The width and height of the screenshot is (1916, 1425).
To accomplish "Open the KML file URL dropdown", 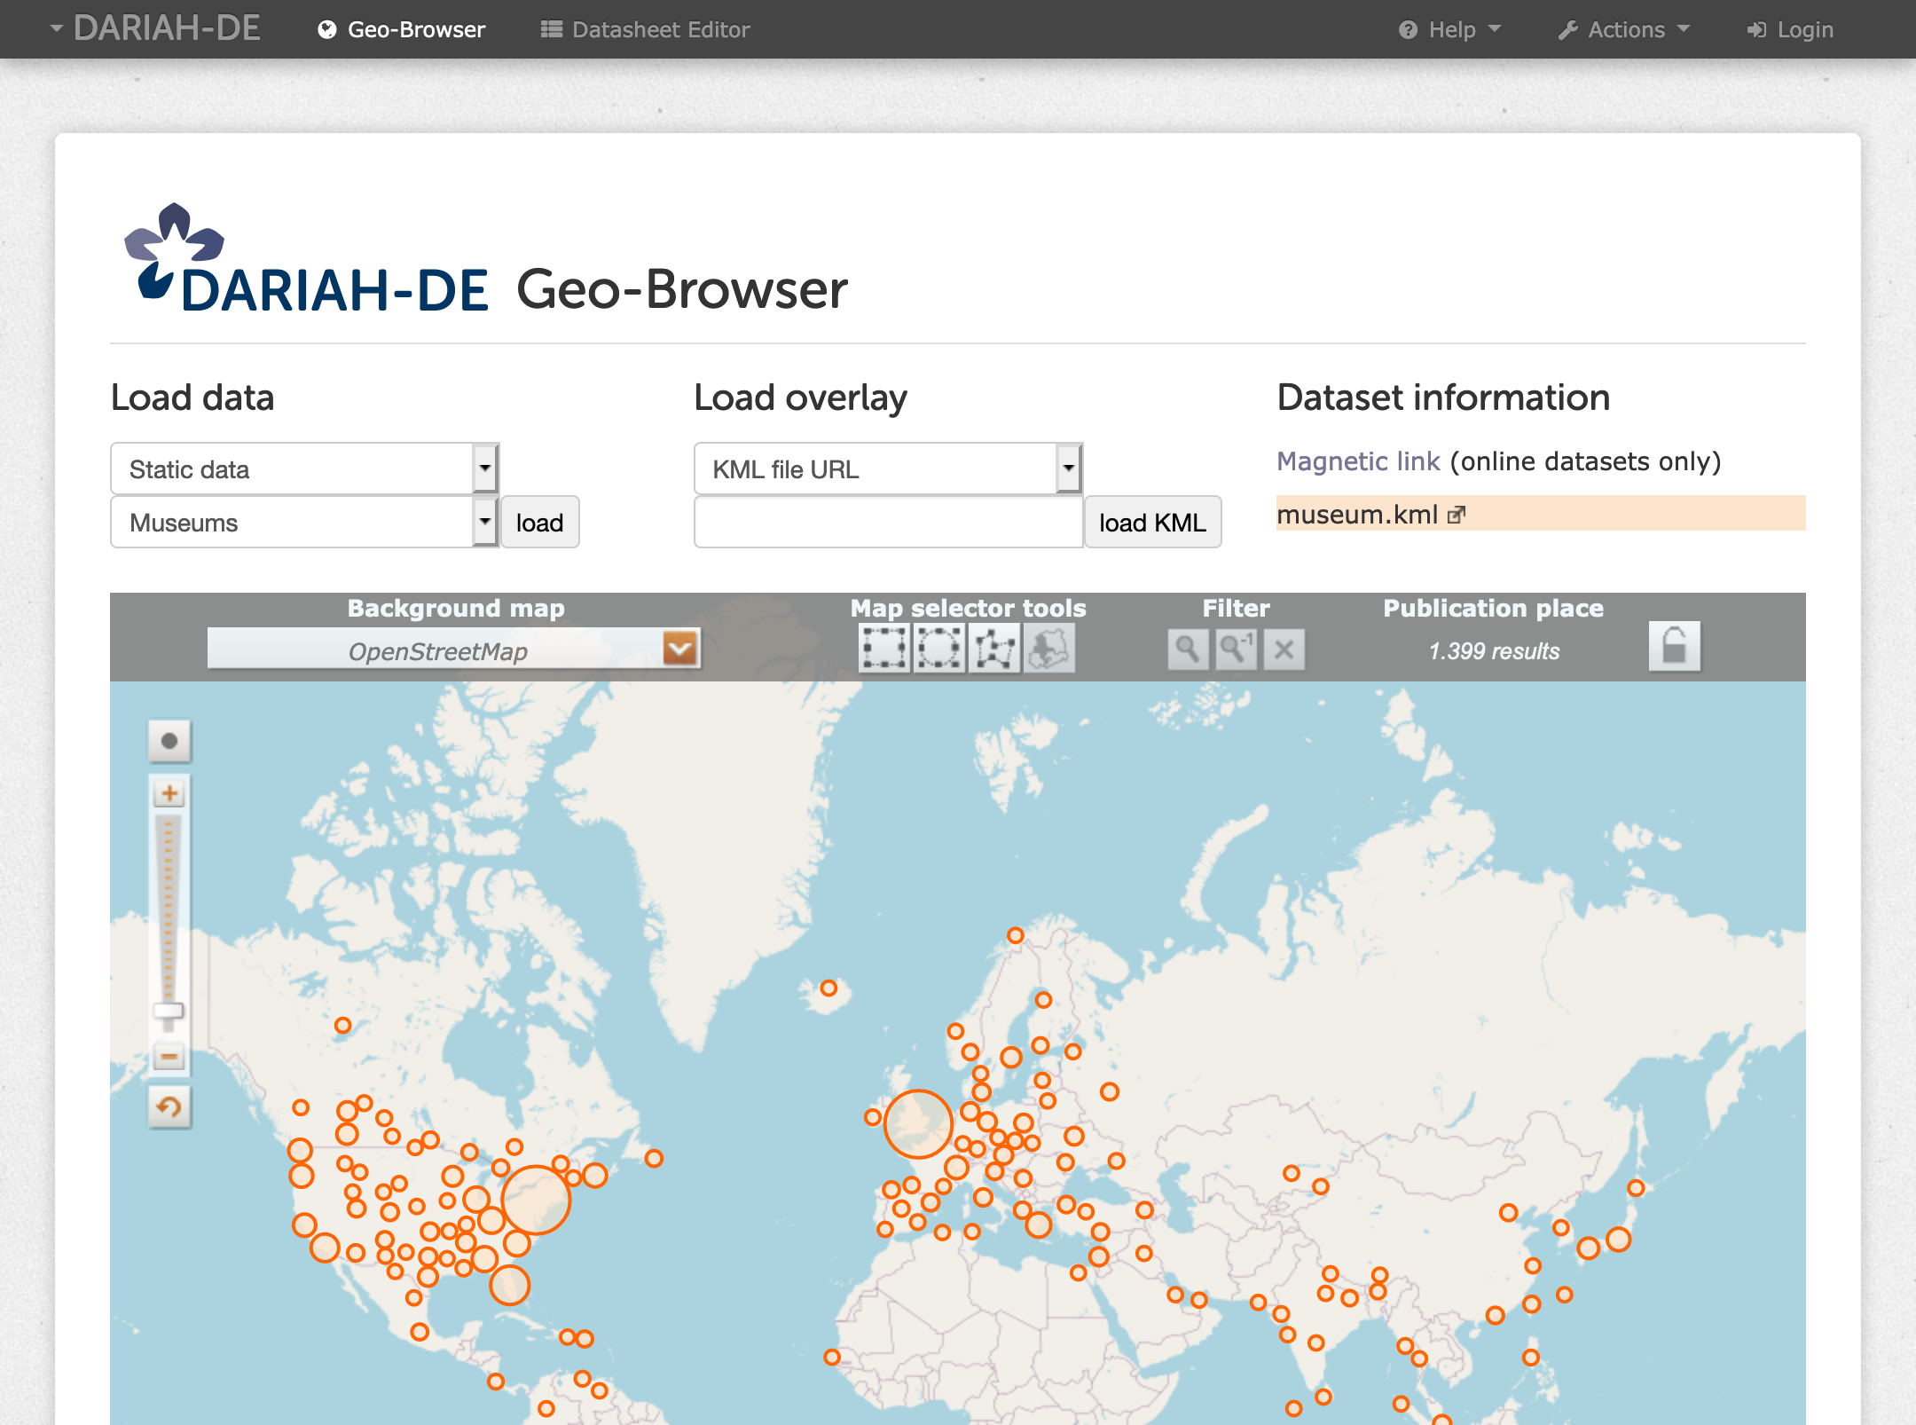I will point(888,468).
